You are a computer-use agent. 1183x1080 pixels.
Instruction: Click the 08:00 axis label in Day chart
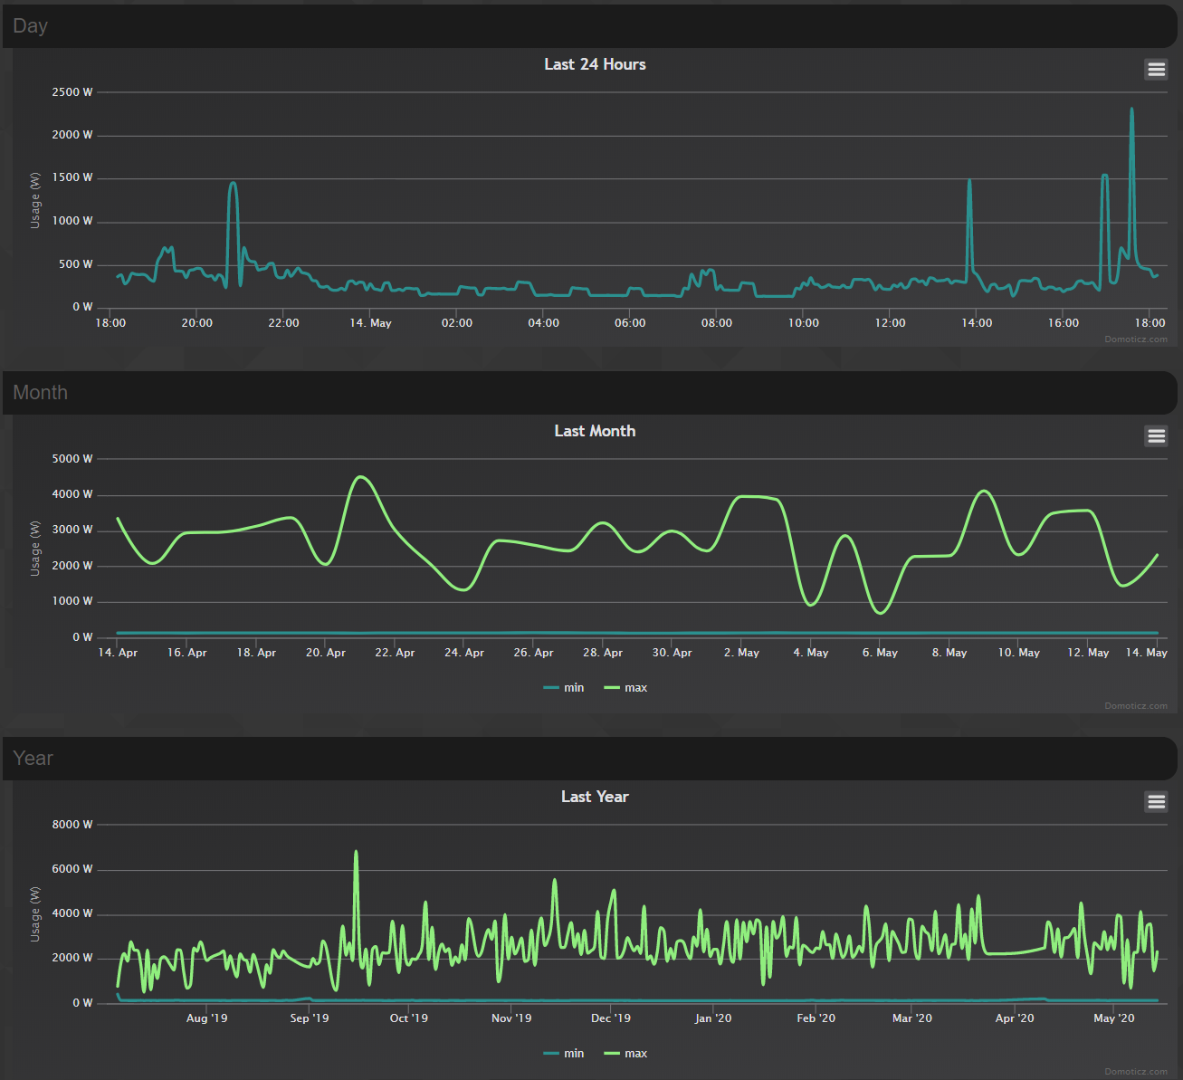click(717, 323)
